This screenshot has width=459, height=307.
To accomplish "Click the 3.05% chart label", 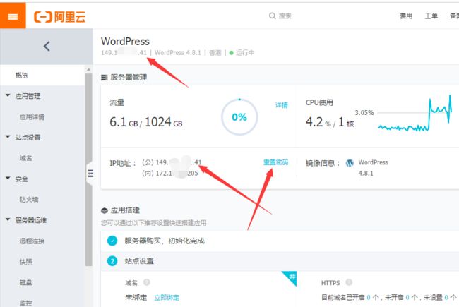I will click(364, 113).
